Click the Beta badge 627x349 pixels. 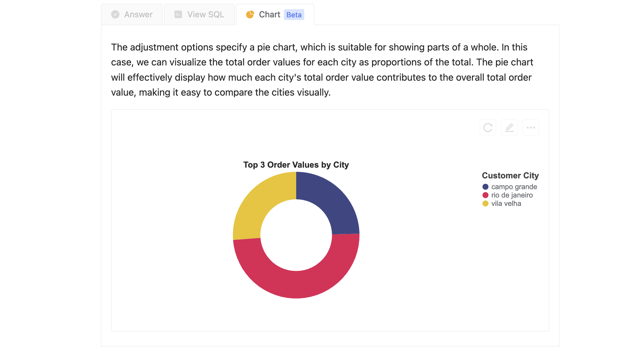294,15
